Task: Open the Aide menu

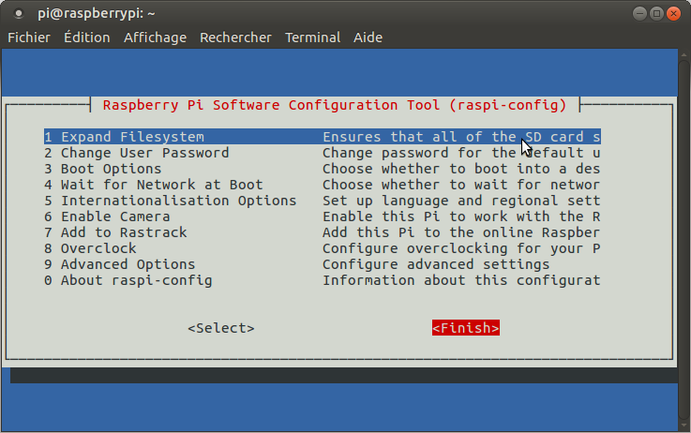Action: pyautogui.click(x=368, y=37)
